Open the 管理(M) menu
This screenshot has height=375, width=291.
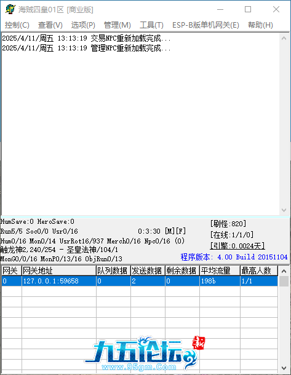[118, 25]
